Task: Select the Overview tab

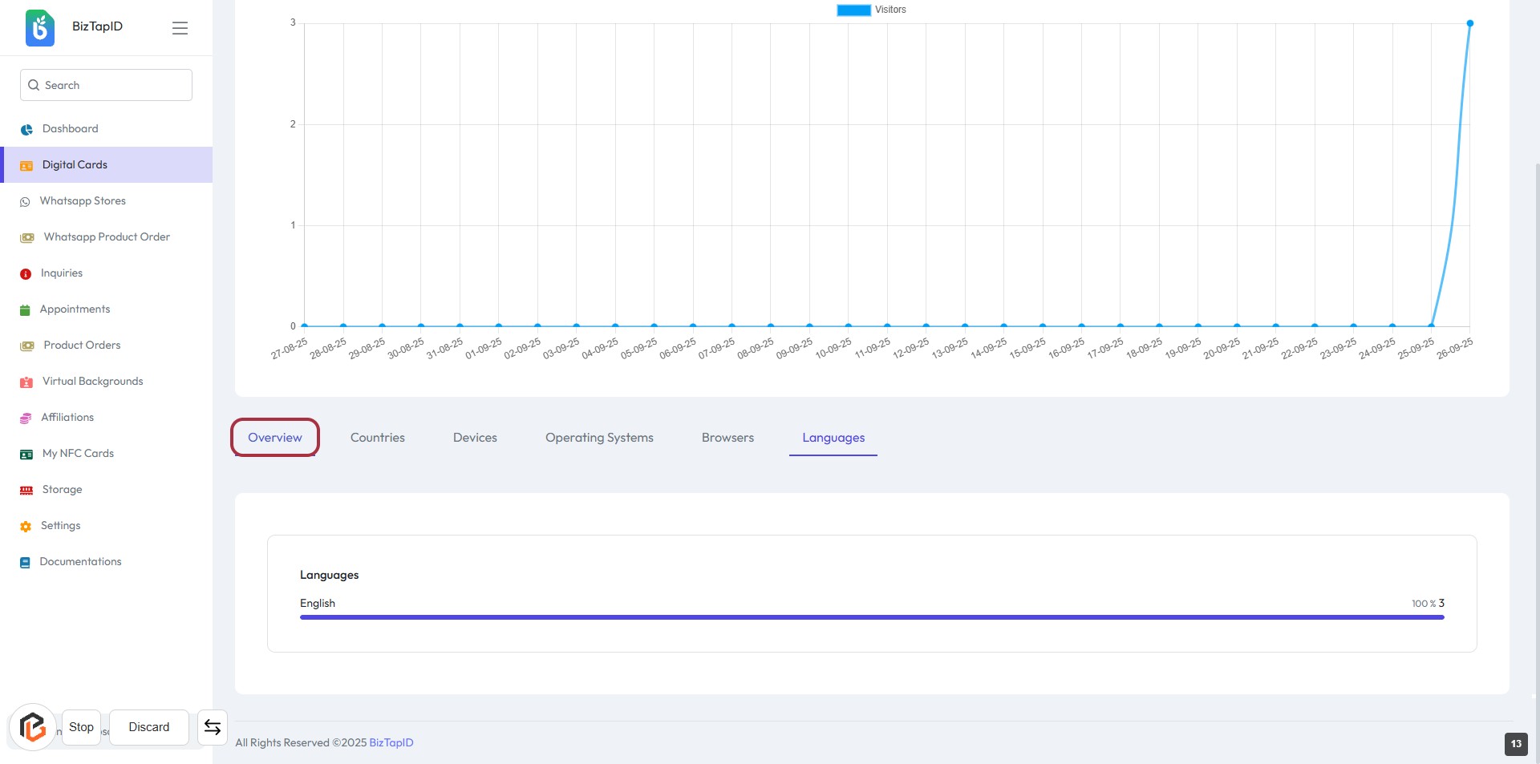Action: tap(275, 438)
